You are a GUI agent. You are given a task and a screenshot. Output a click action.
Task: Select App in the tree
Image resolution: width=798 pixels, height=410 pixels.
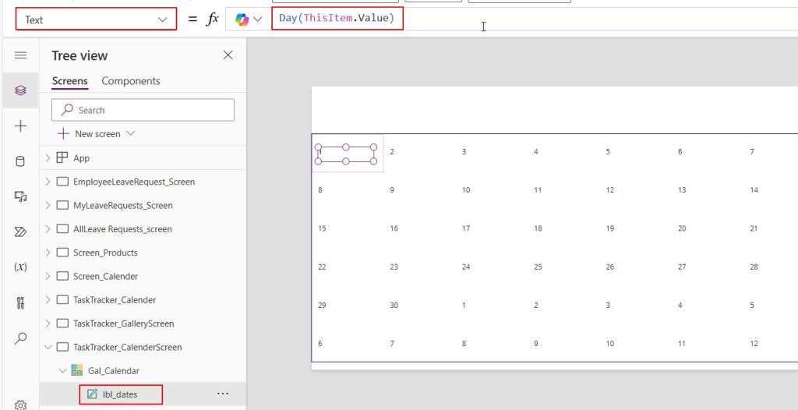(81, 158)
